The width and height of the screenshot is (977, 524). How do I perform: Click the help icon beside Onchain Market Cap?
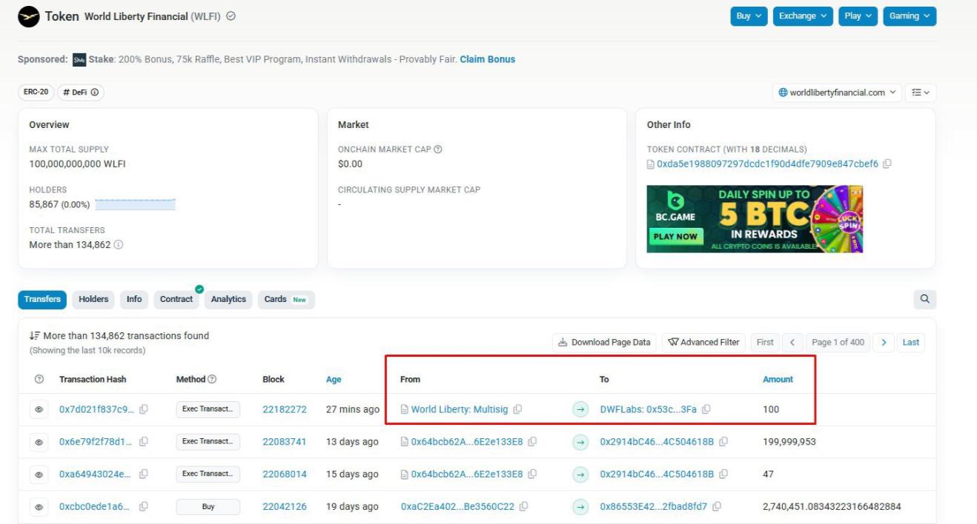(x=438, y=150)
